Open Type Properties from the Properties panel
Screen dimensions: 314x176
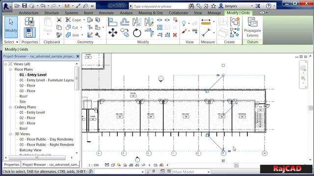pos(29,22)
